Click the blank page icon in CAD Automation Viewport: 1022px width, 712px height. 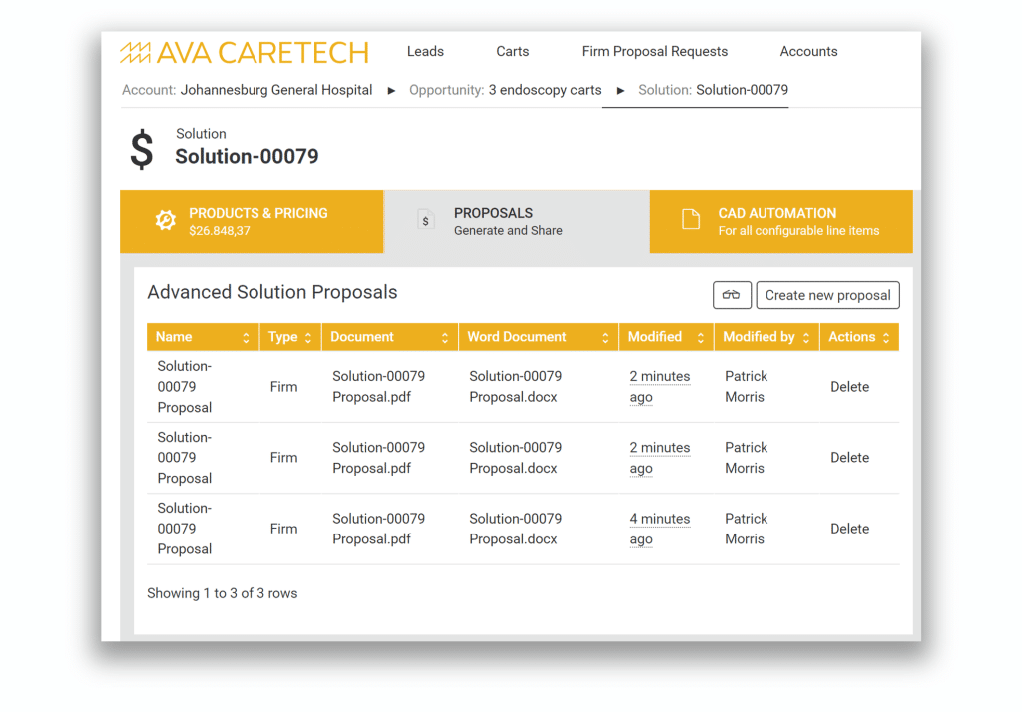tap(691, 220)
